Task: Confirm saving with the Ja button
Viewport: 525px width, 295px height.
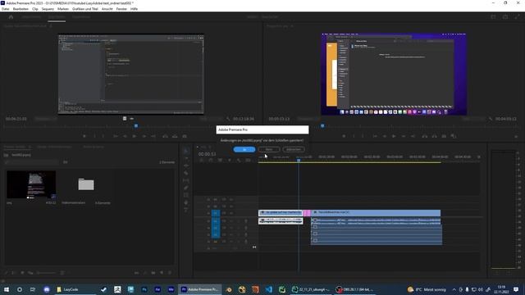Action: [244, 149]
